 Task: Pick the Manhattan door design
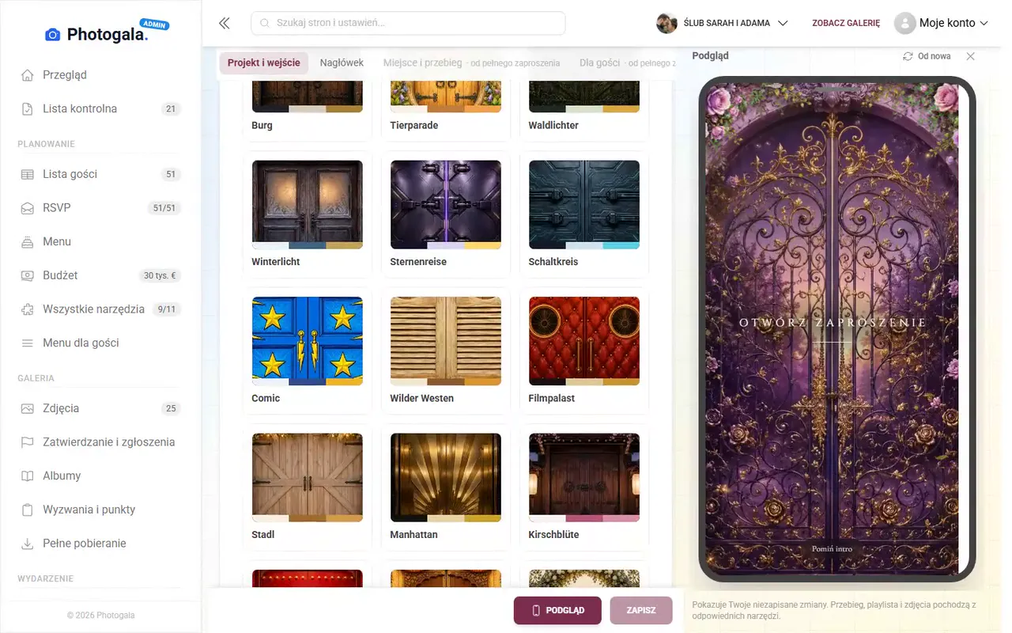pos(446,487)
